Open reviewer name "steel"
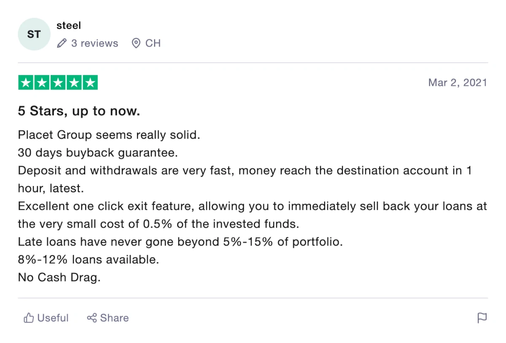Screen dimensions: 506x343 pos(69,25)
